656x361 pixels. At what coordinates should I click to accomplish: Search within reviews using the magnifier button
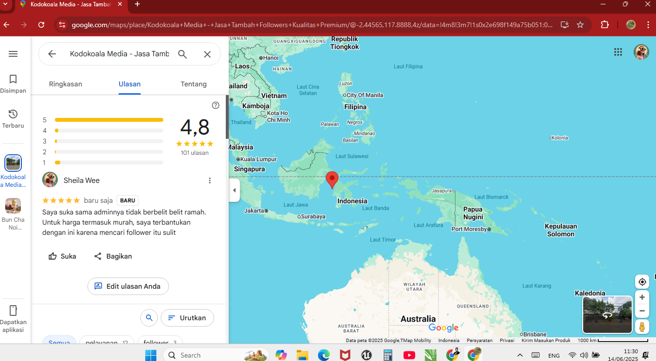[x=149, y=318]
